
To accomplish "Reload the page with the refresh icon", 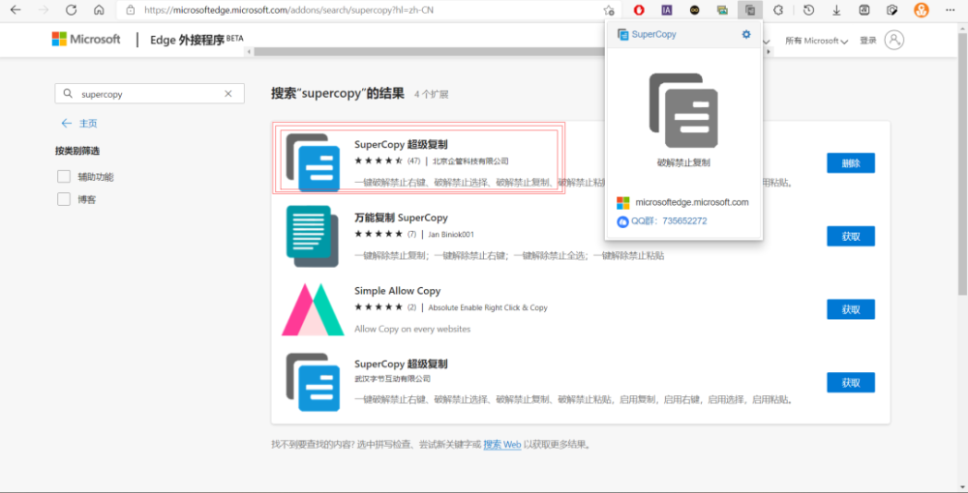I will (x=71, y=10).
